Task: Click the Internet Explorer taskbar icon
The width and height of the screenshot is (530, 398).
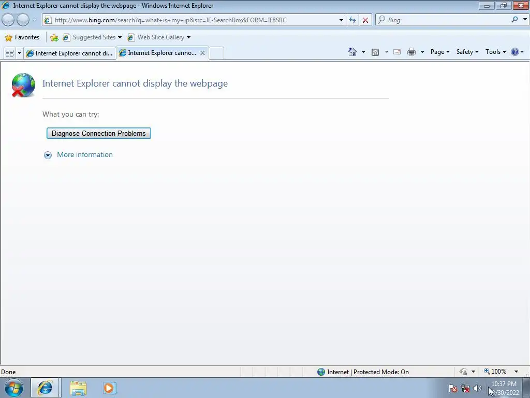Action: point(45,388)
